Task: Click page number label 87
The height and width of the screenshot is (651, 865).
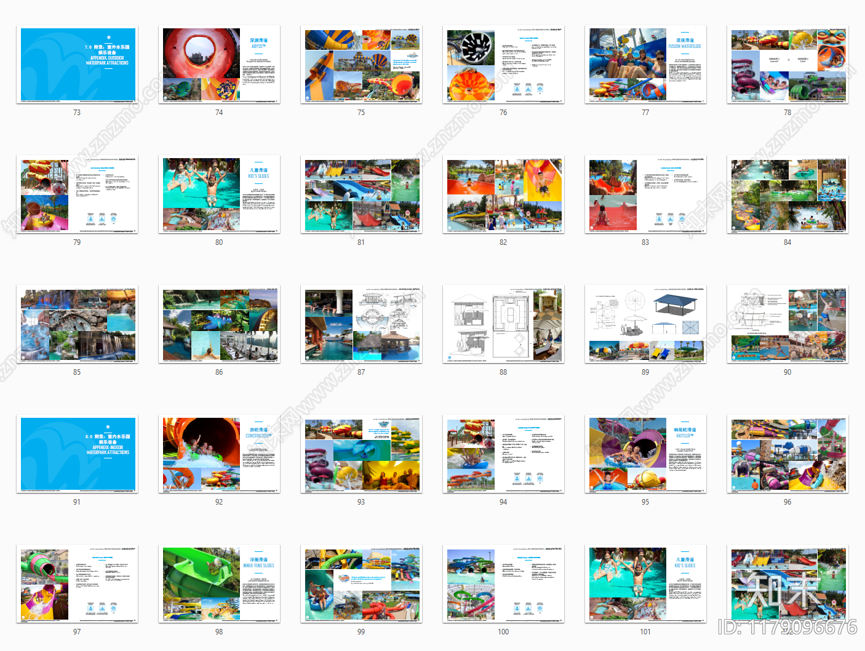Action: click(361, 372)
